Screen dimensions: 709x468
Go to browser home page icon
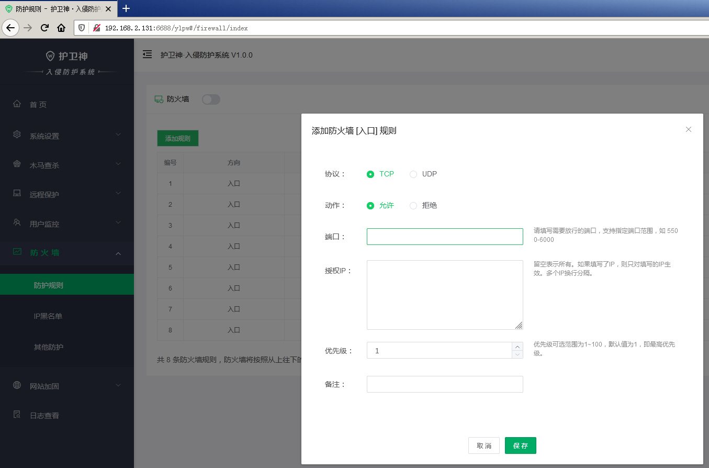click(x=61, y=28)
